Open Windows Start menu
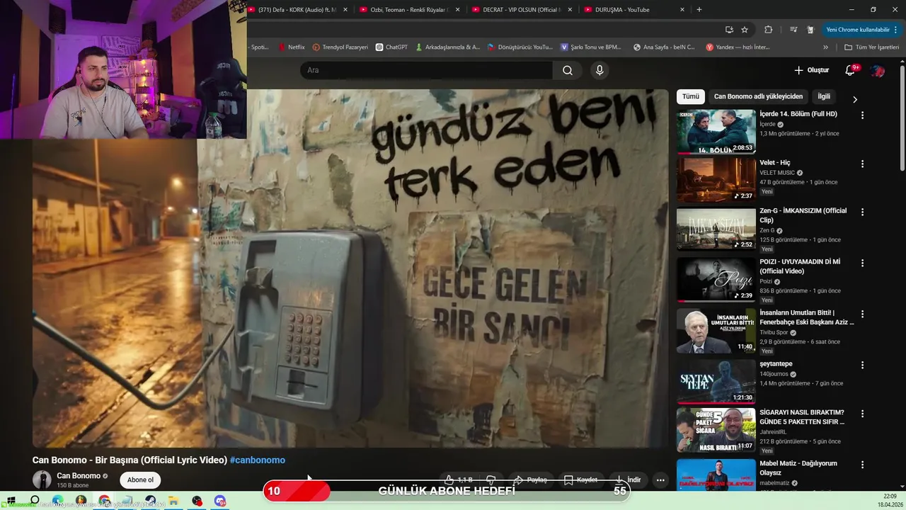This screenshot has height=510, width=906. click(11, 501)
